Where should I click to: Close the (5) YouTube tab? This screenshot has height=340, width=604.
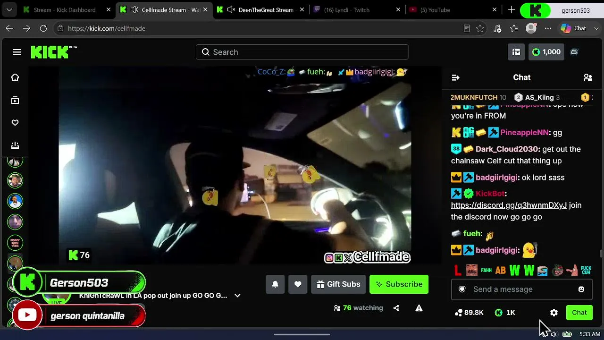click(x=495, y=10)
